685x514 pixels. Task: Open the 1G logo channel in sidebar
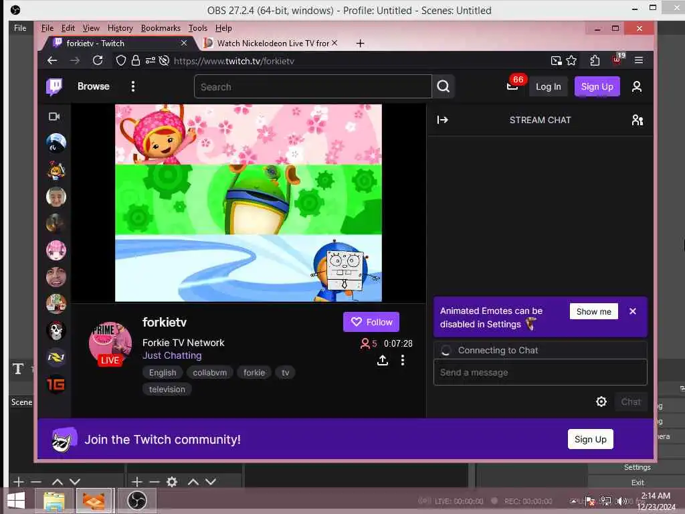56,384
